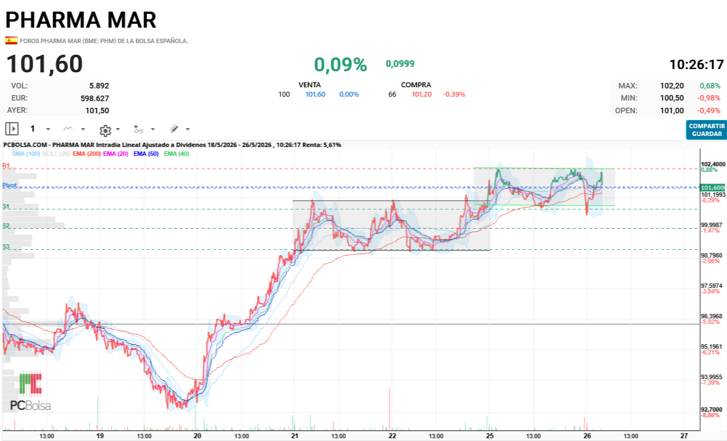Click the date label 19 on time axis
Viewport: 727px width, 441px height.
click(x=99, y=435)
